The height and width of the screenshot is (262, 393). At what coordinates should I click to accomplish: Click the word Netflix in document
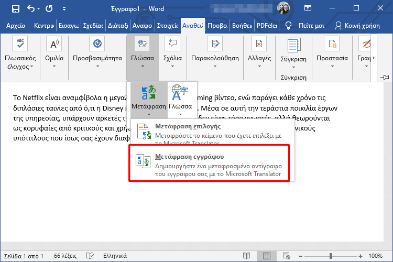coord(33,98)
